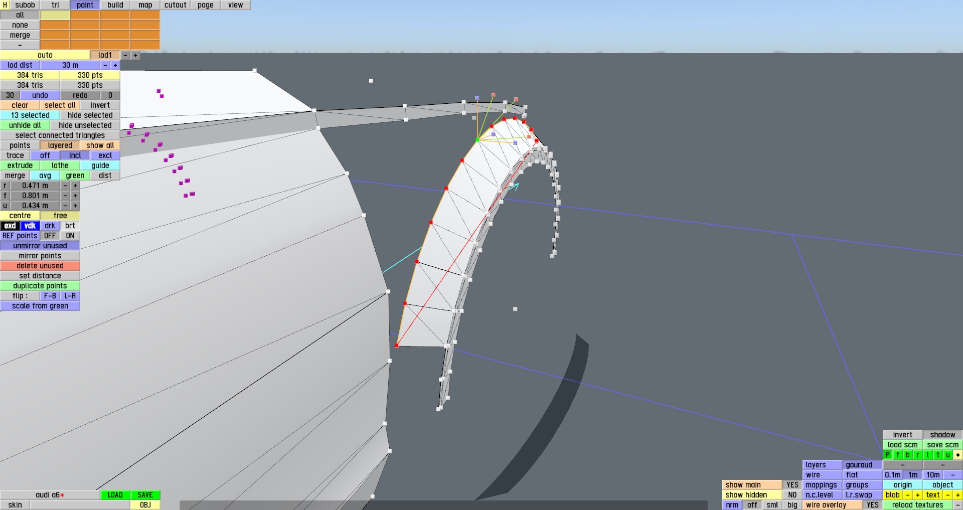Click 'unhide all'
This screenshot has height=510, width=963.
point(25,125)
